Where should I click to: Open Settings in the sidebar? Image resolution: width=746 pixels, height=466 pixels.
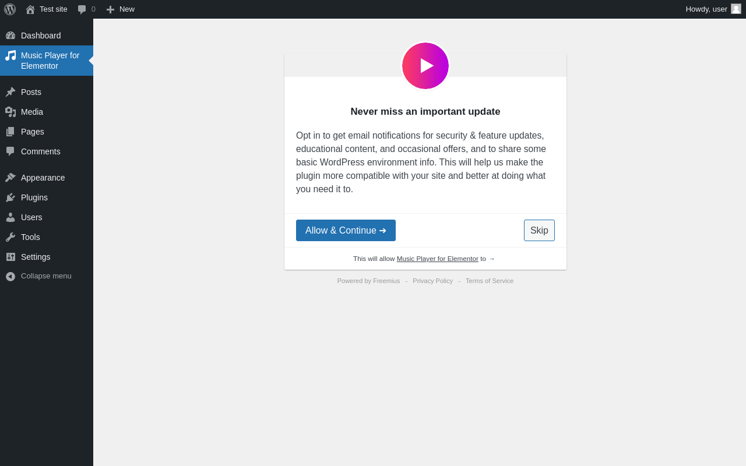(47, 257)
